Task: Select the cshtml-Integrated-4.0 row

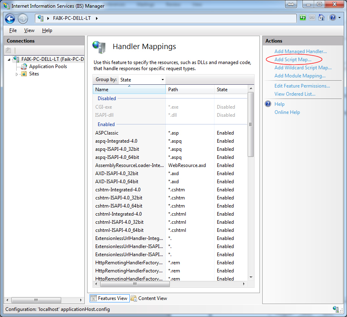Action: pos(170,214)
